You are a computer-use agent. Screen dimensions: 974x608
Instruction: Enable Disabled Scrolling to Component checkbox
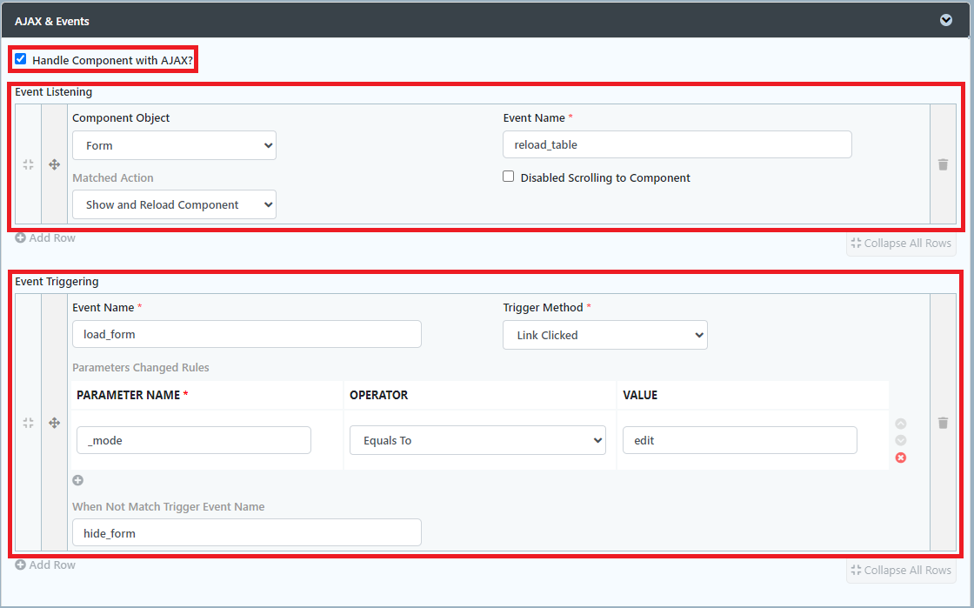(x=509, y=177)
